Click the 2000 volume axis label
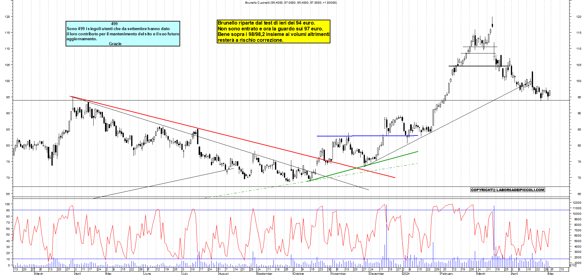This screenshot has height=275, width=582. [x=578, y=257]
